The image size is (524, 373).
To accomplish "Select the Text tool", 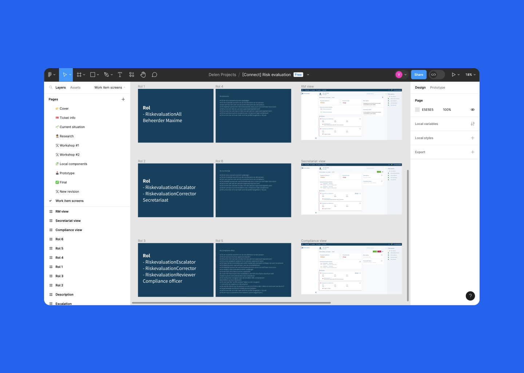I will pos(120,75).
